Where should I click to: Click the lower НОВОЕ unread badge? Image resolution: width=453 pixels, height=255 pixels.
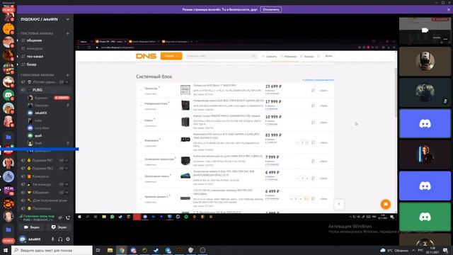tap(8, 241)
